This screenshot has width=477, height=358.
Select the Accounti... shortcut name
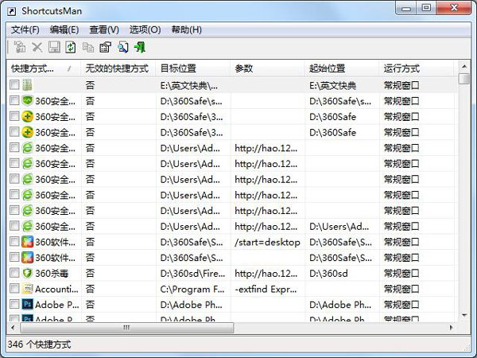[x=56, y=289]
